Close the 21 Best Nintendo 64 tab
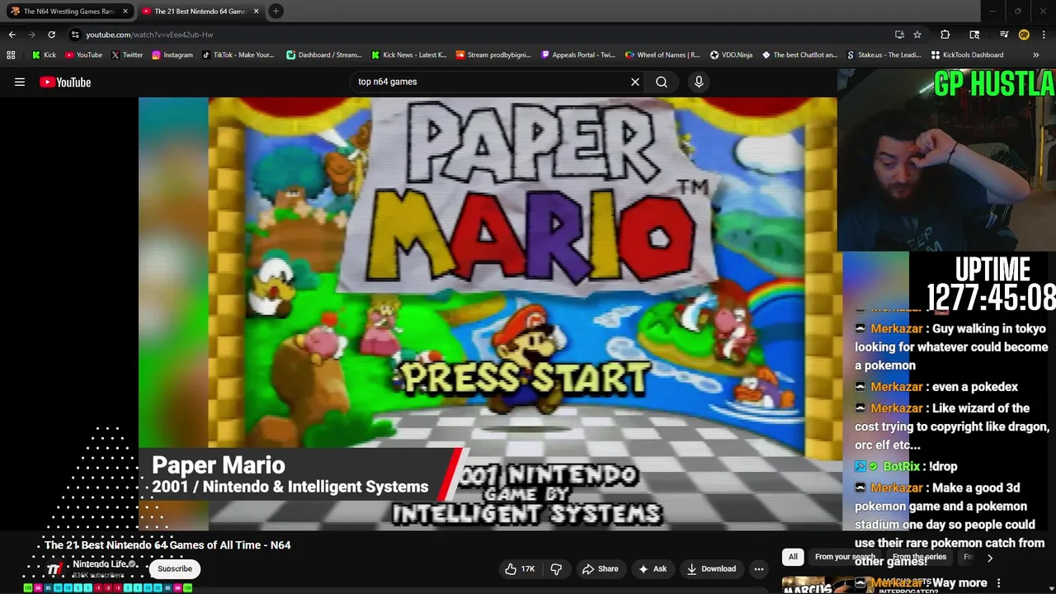1056x594 pixels. pyautogui.click(x=257, y=12)
